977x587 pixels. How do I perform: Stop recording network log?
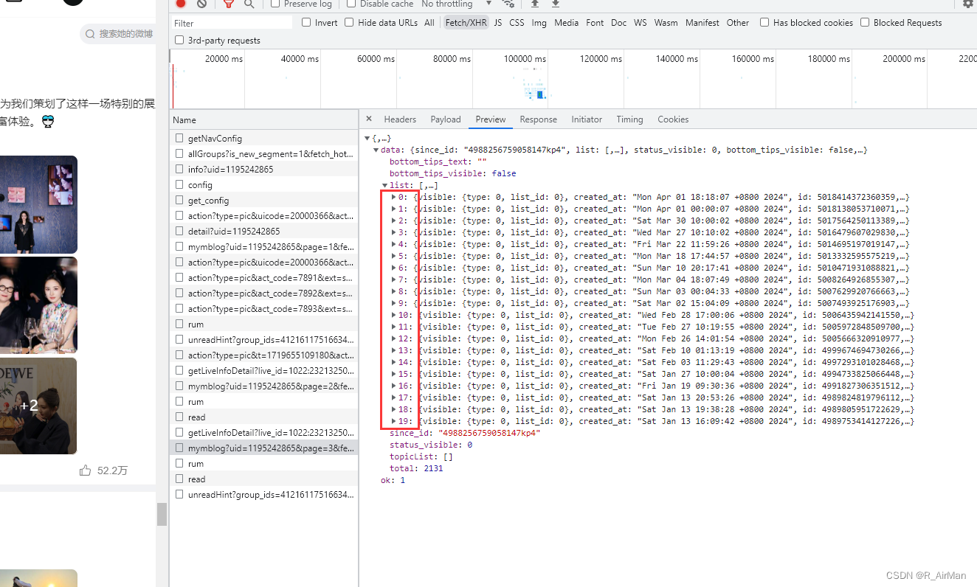pyautogui.click(x=181, y=4)
